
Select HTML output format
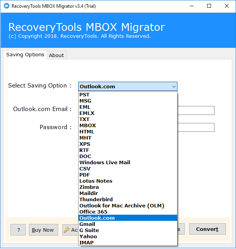(x=128, y=132)
